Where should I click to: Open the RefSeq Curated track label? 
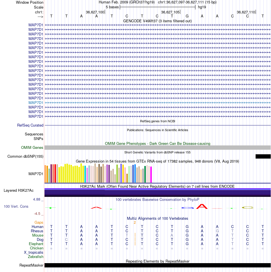click(x=30, y=125)
